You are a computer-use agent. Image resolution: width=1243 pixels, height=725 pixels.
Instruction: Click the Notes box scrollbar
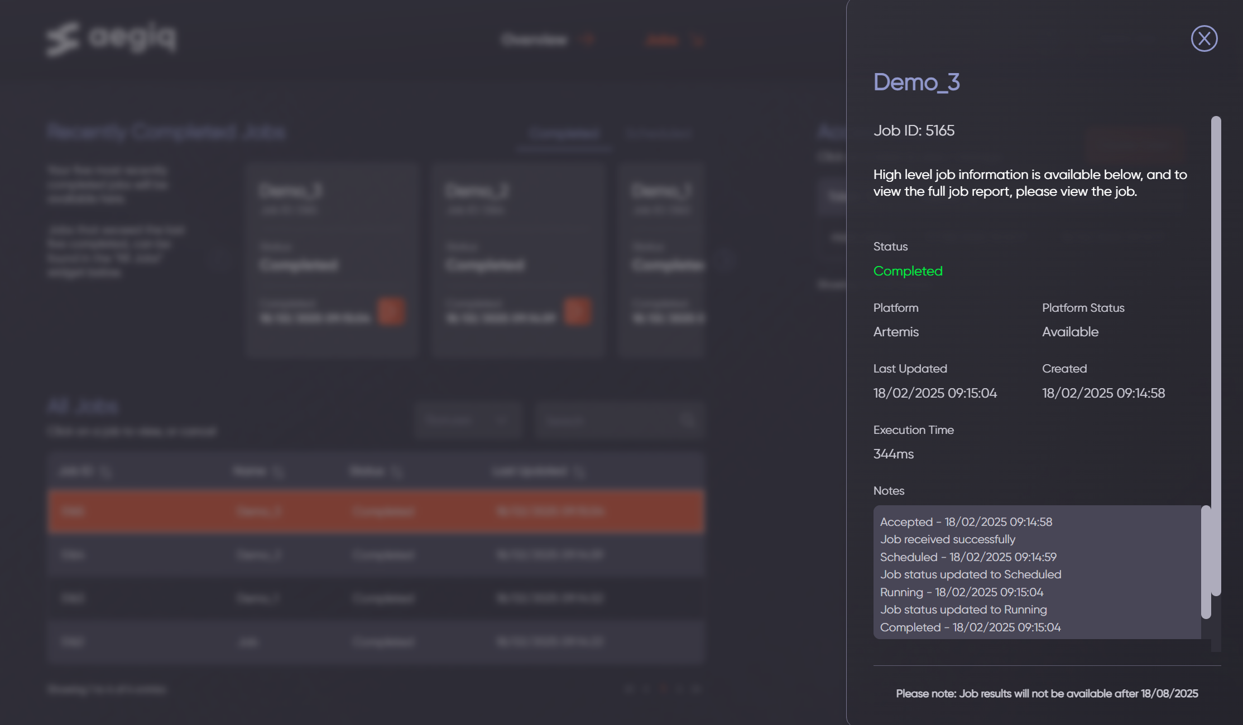(x=1206, y=561)
